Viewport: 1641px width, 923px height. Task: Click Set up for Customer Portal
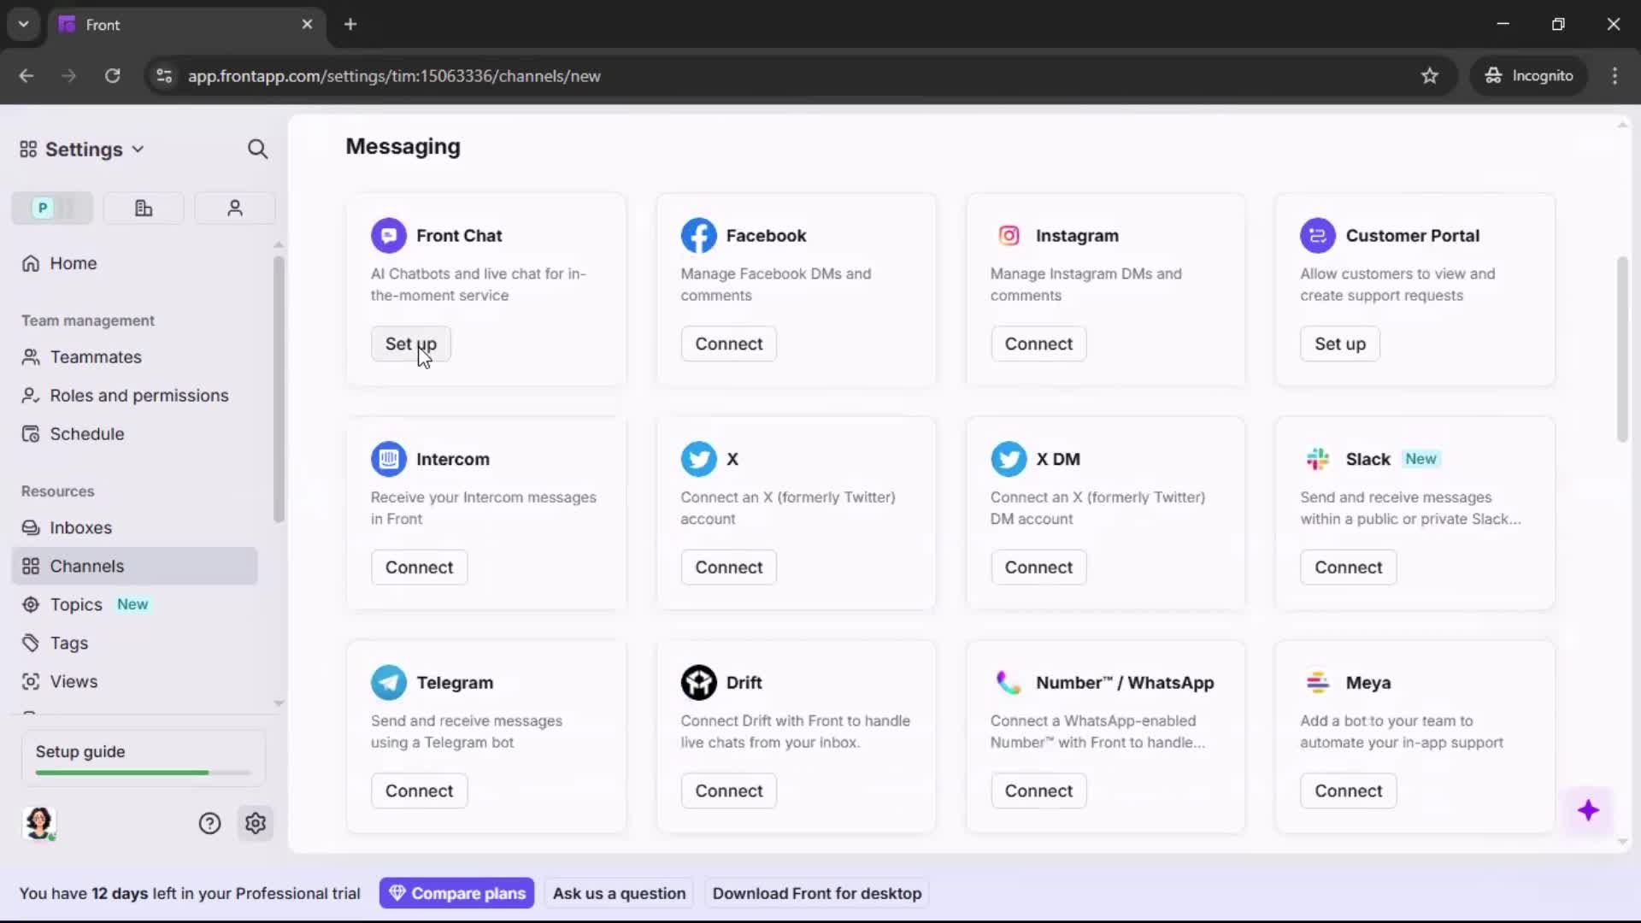click(x=1339, y=344)
